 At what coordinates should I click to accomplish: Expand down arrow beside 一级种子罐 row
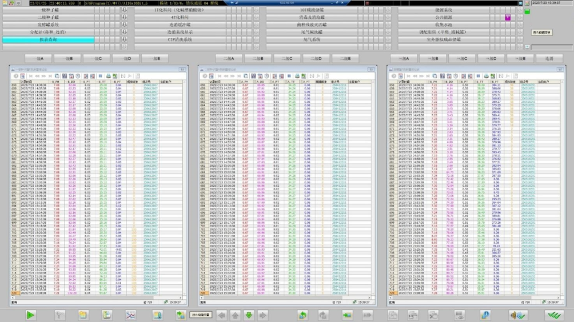click(125, 10)
